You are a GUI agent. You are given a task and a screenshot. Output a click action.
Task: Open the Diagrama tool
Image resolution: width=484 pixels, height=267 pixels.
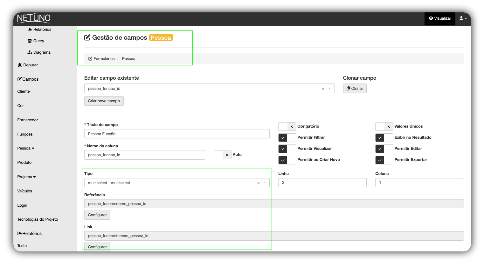point(42,52)
